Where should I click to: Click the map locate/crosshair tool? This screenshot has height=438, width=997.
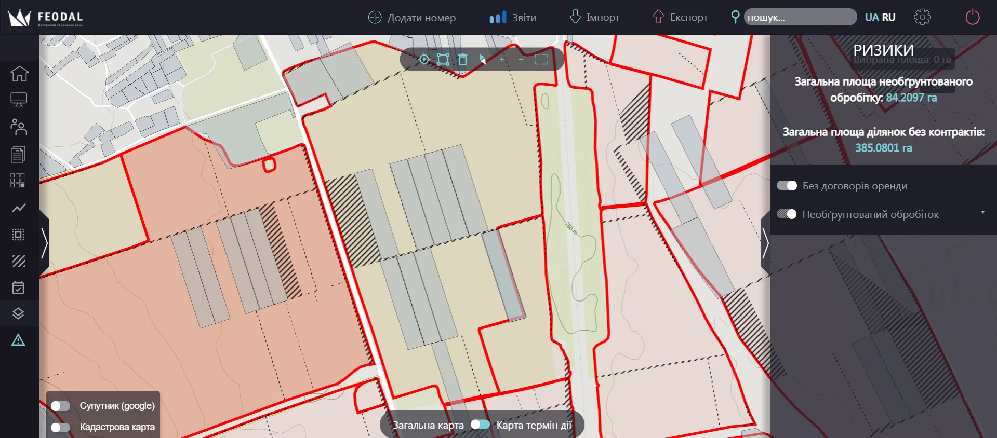point(424,60)
